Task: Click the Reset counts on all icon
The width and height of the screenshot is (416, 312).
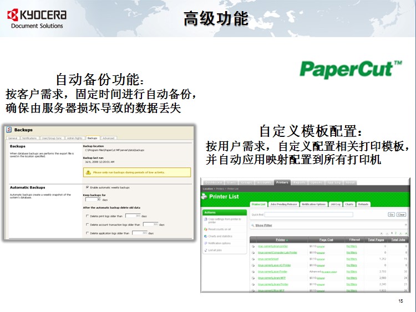Action: 206,228
